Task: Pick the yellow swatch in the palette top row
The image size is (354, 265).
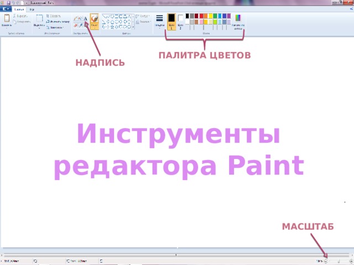Action: [210, 16]
